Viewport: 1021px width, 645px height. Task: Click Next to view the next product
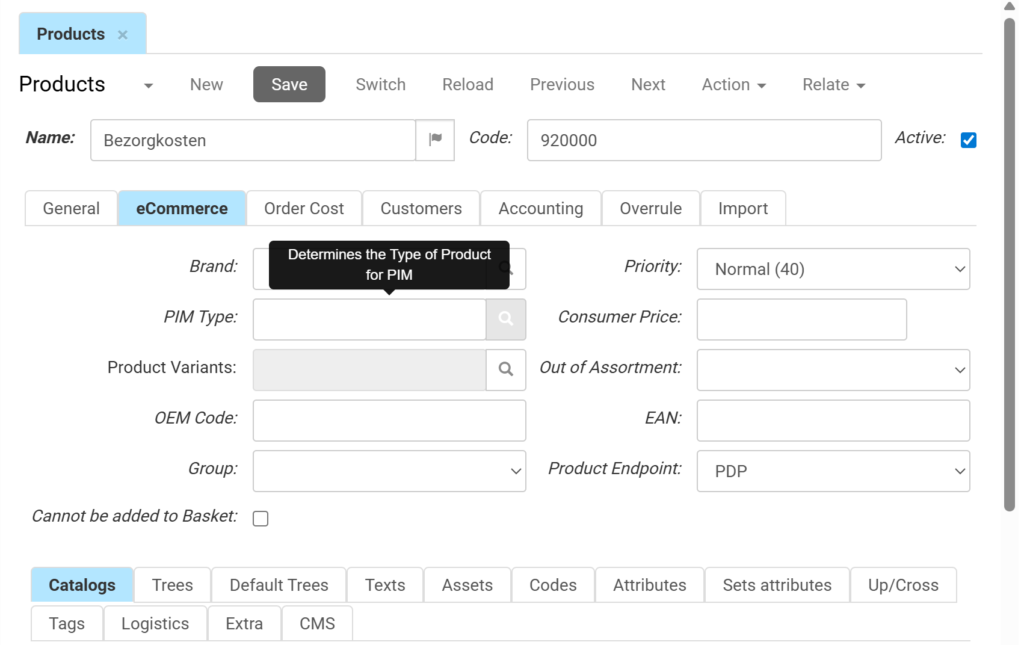(648, 84)
